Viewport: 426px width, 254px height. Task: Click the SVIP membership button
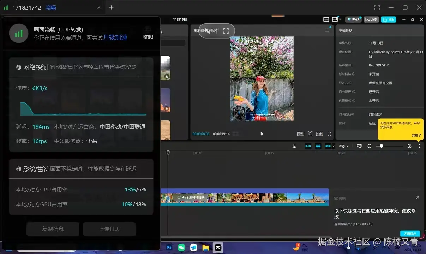click(353, 19)
